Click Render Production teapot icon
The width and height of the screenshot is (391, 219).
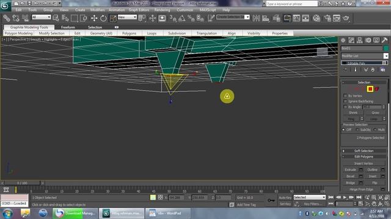pos(346,18)
